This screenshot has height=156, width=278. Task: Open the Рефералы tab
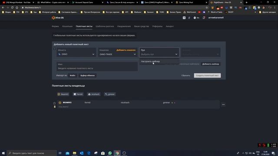click(157, 26)
